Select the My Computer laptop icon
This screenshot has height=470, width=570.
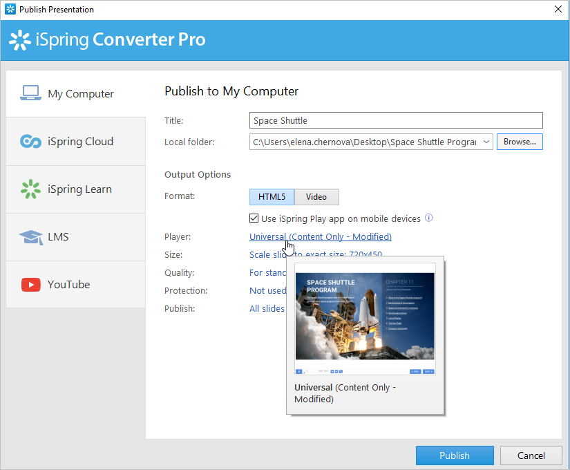30,93
